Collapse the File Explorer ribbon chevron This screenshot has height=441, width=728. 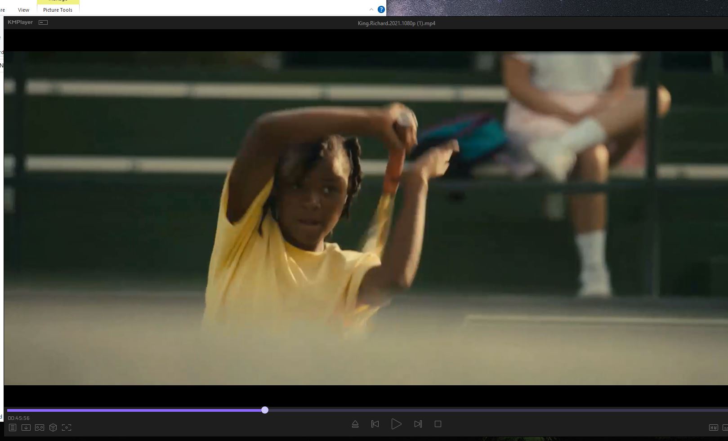point(371,9)
